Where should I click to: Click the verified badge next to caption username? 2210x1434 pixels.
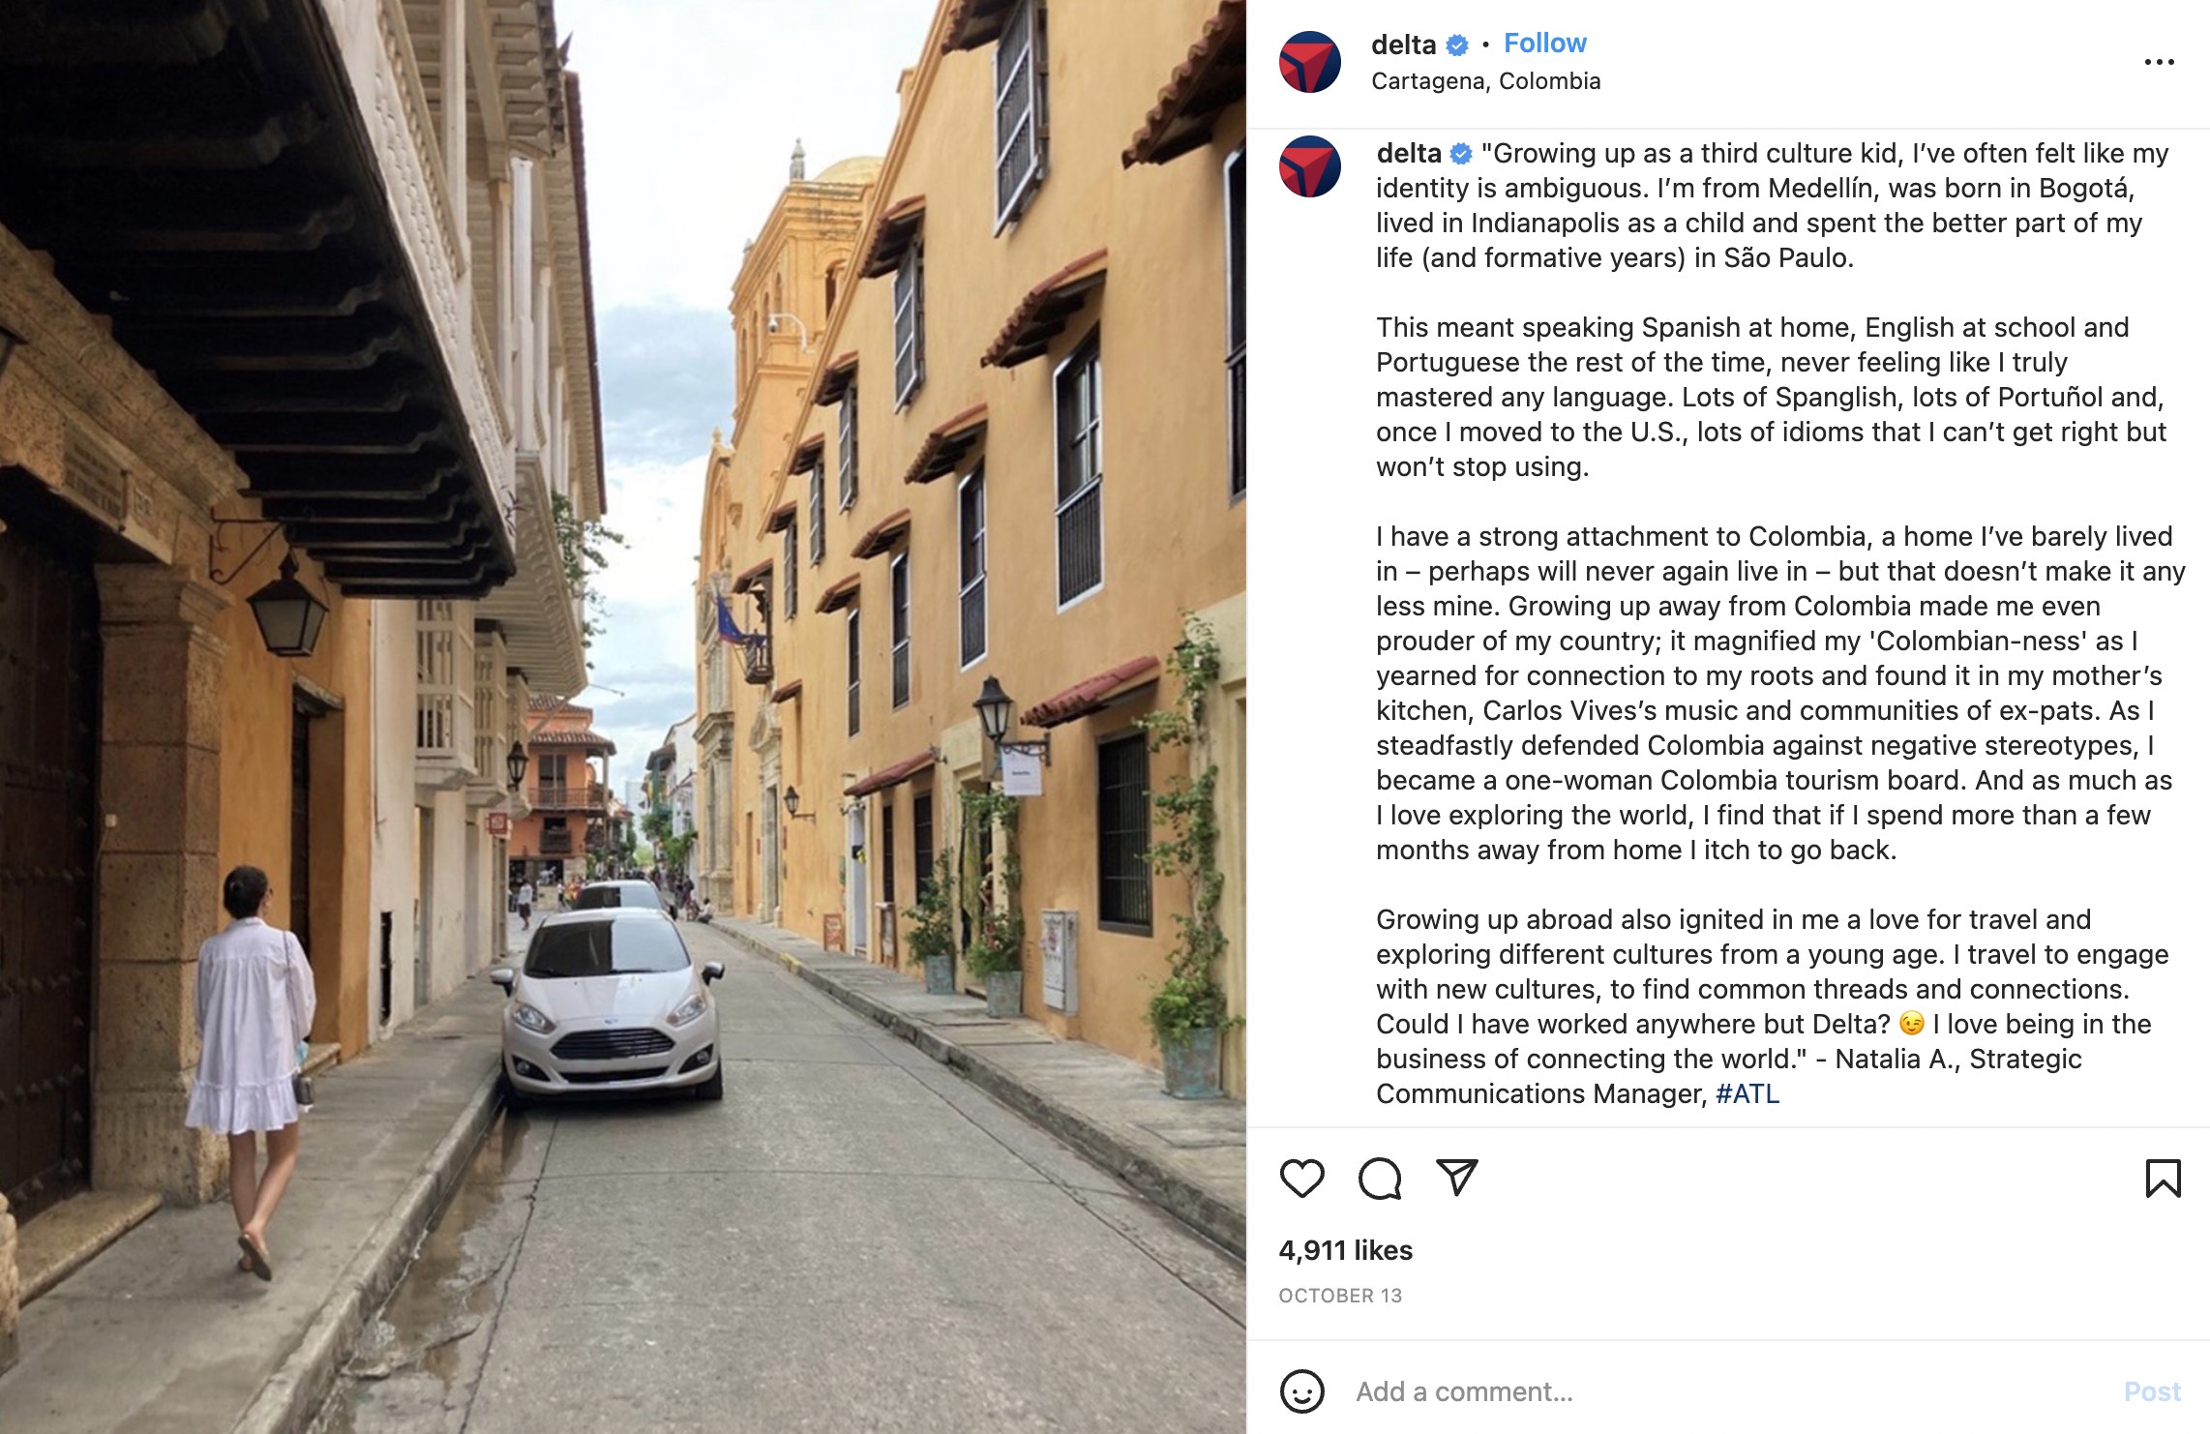pyautogui.click(x=1461, y=154)
